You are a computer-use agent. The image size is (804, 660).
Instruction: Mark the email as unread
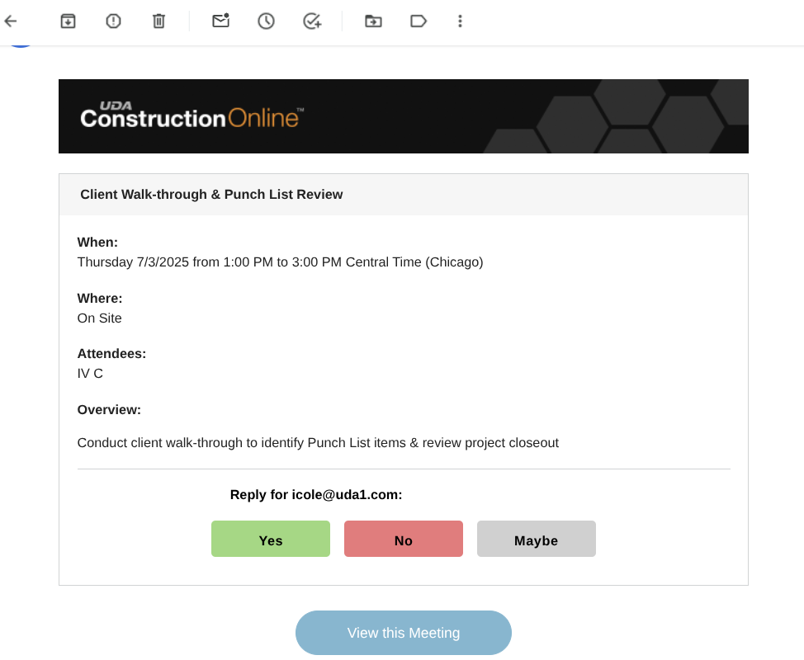coord(220,21)
